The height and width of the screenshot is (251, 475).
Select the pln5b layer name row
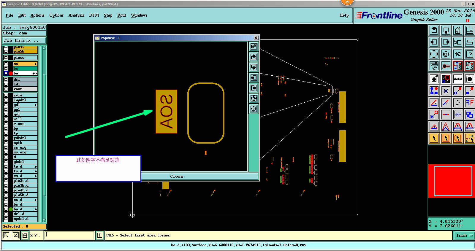click(26, 51)
